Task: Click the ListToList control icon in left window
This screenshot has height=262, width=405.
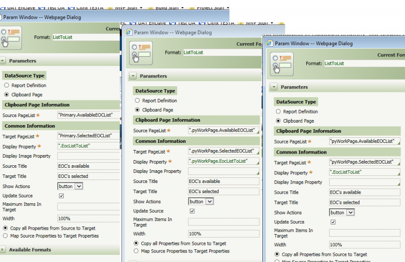Action: [10, 38]
